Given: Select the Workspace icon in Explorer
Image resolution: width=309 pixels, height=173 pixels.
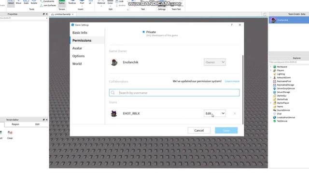Looking at the screenshot, I should (275, 67).
